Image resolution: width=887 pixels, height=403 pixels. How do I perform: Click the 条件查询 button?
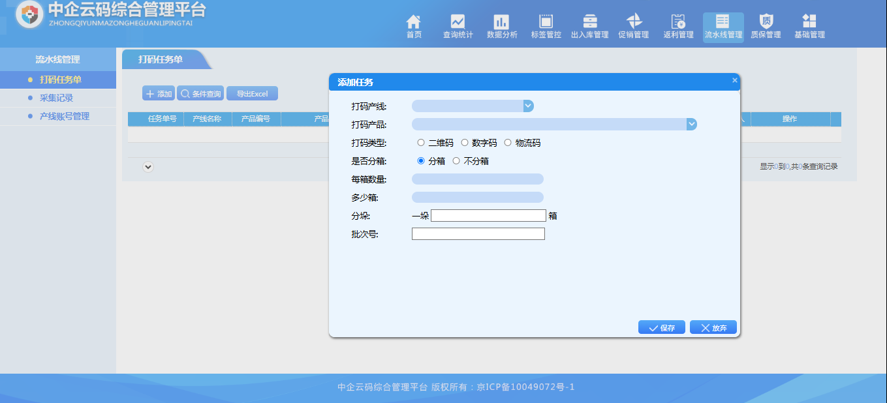click(x=200, y=94)
